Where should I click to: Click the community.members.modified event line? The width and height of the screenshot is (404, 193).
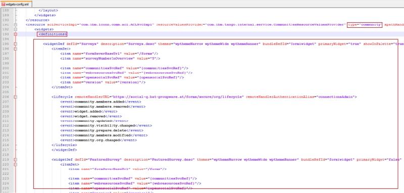point(104,135)
